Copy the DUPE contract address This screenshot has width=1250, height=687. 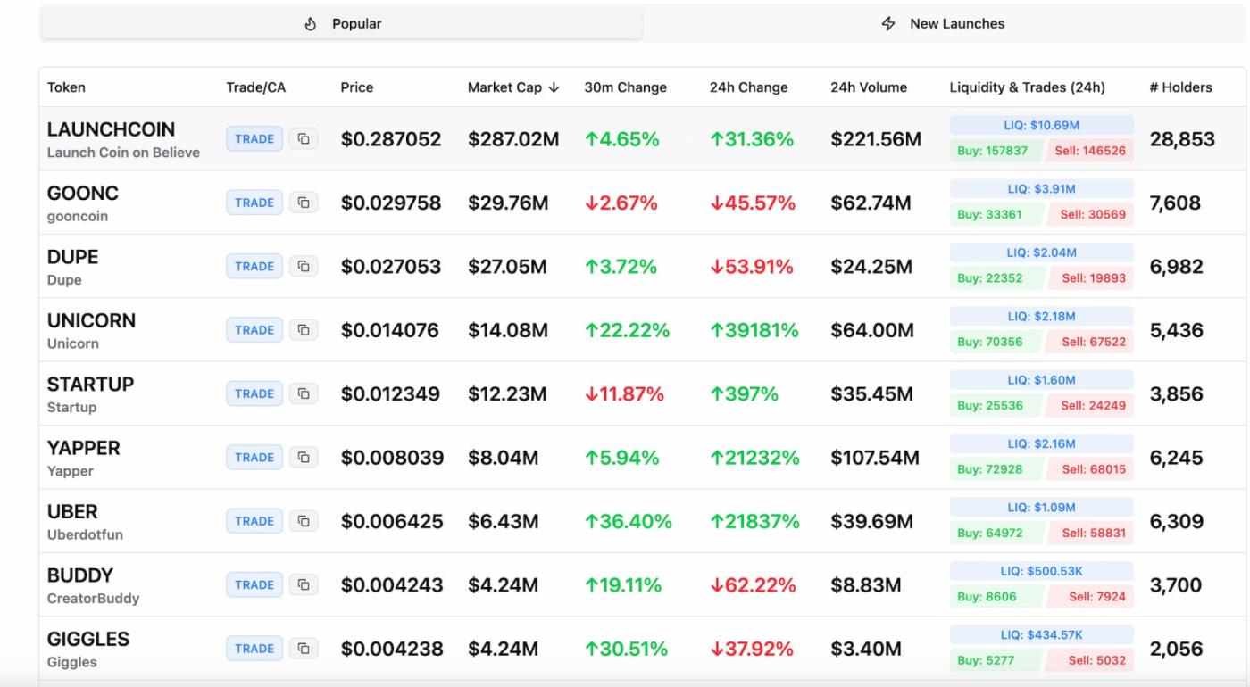click(x=304, y=266)
